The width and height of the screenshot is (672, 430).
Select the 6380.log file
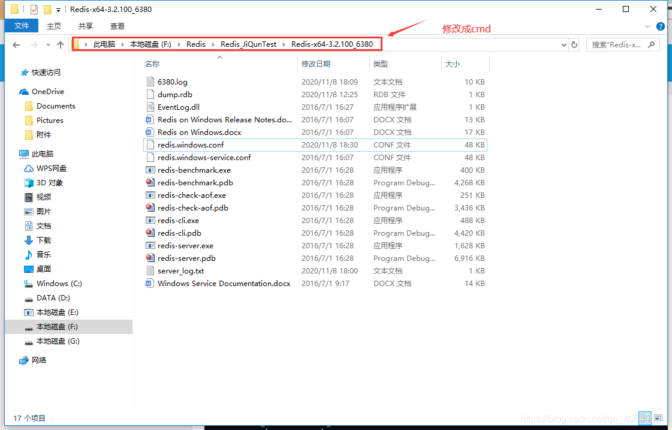(172, 82)
